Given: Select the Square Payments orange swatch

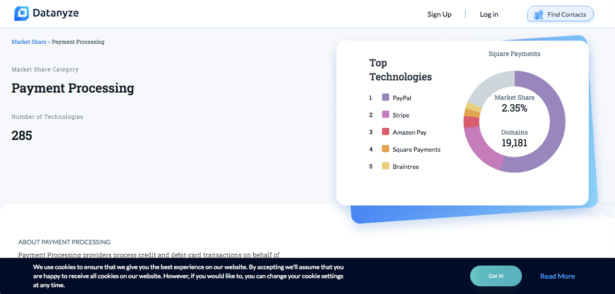Looking at the screenshot, I should click(x=385, y=149).
